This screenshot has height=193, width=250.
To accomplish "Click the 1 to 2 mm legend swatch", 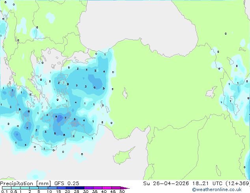I will point(25,188).
